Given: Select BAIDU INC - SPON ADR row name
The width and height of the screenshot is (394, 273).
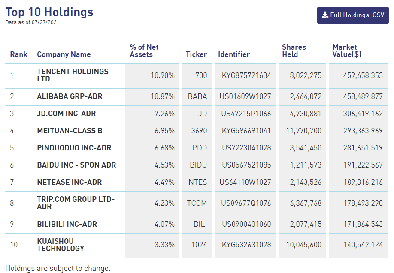Looking at the screenshot, I should pyautogui.click(x=76, y=165).
